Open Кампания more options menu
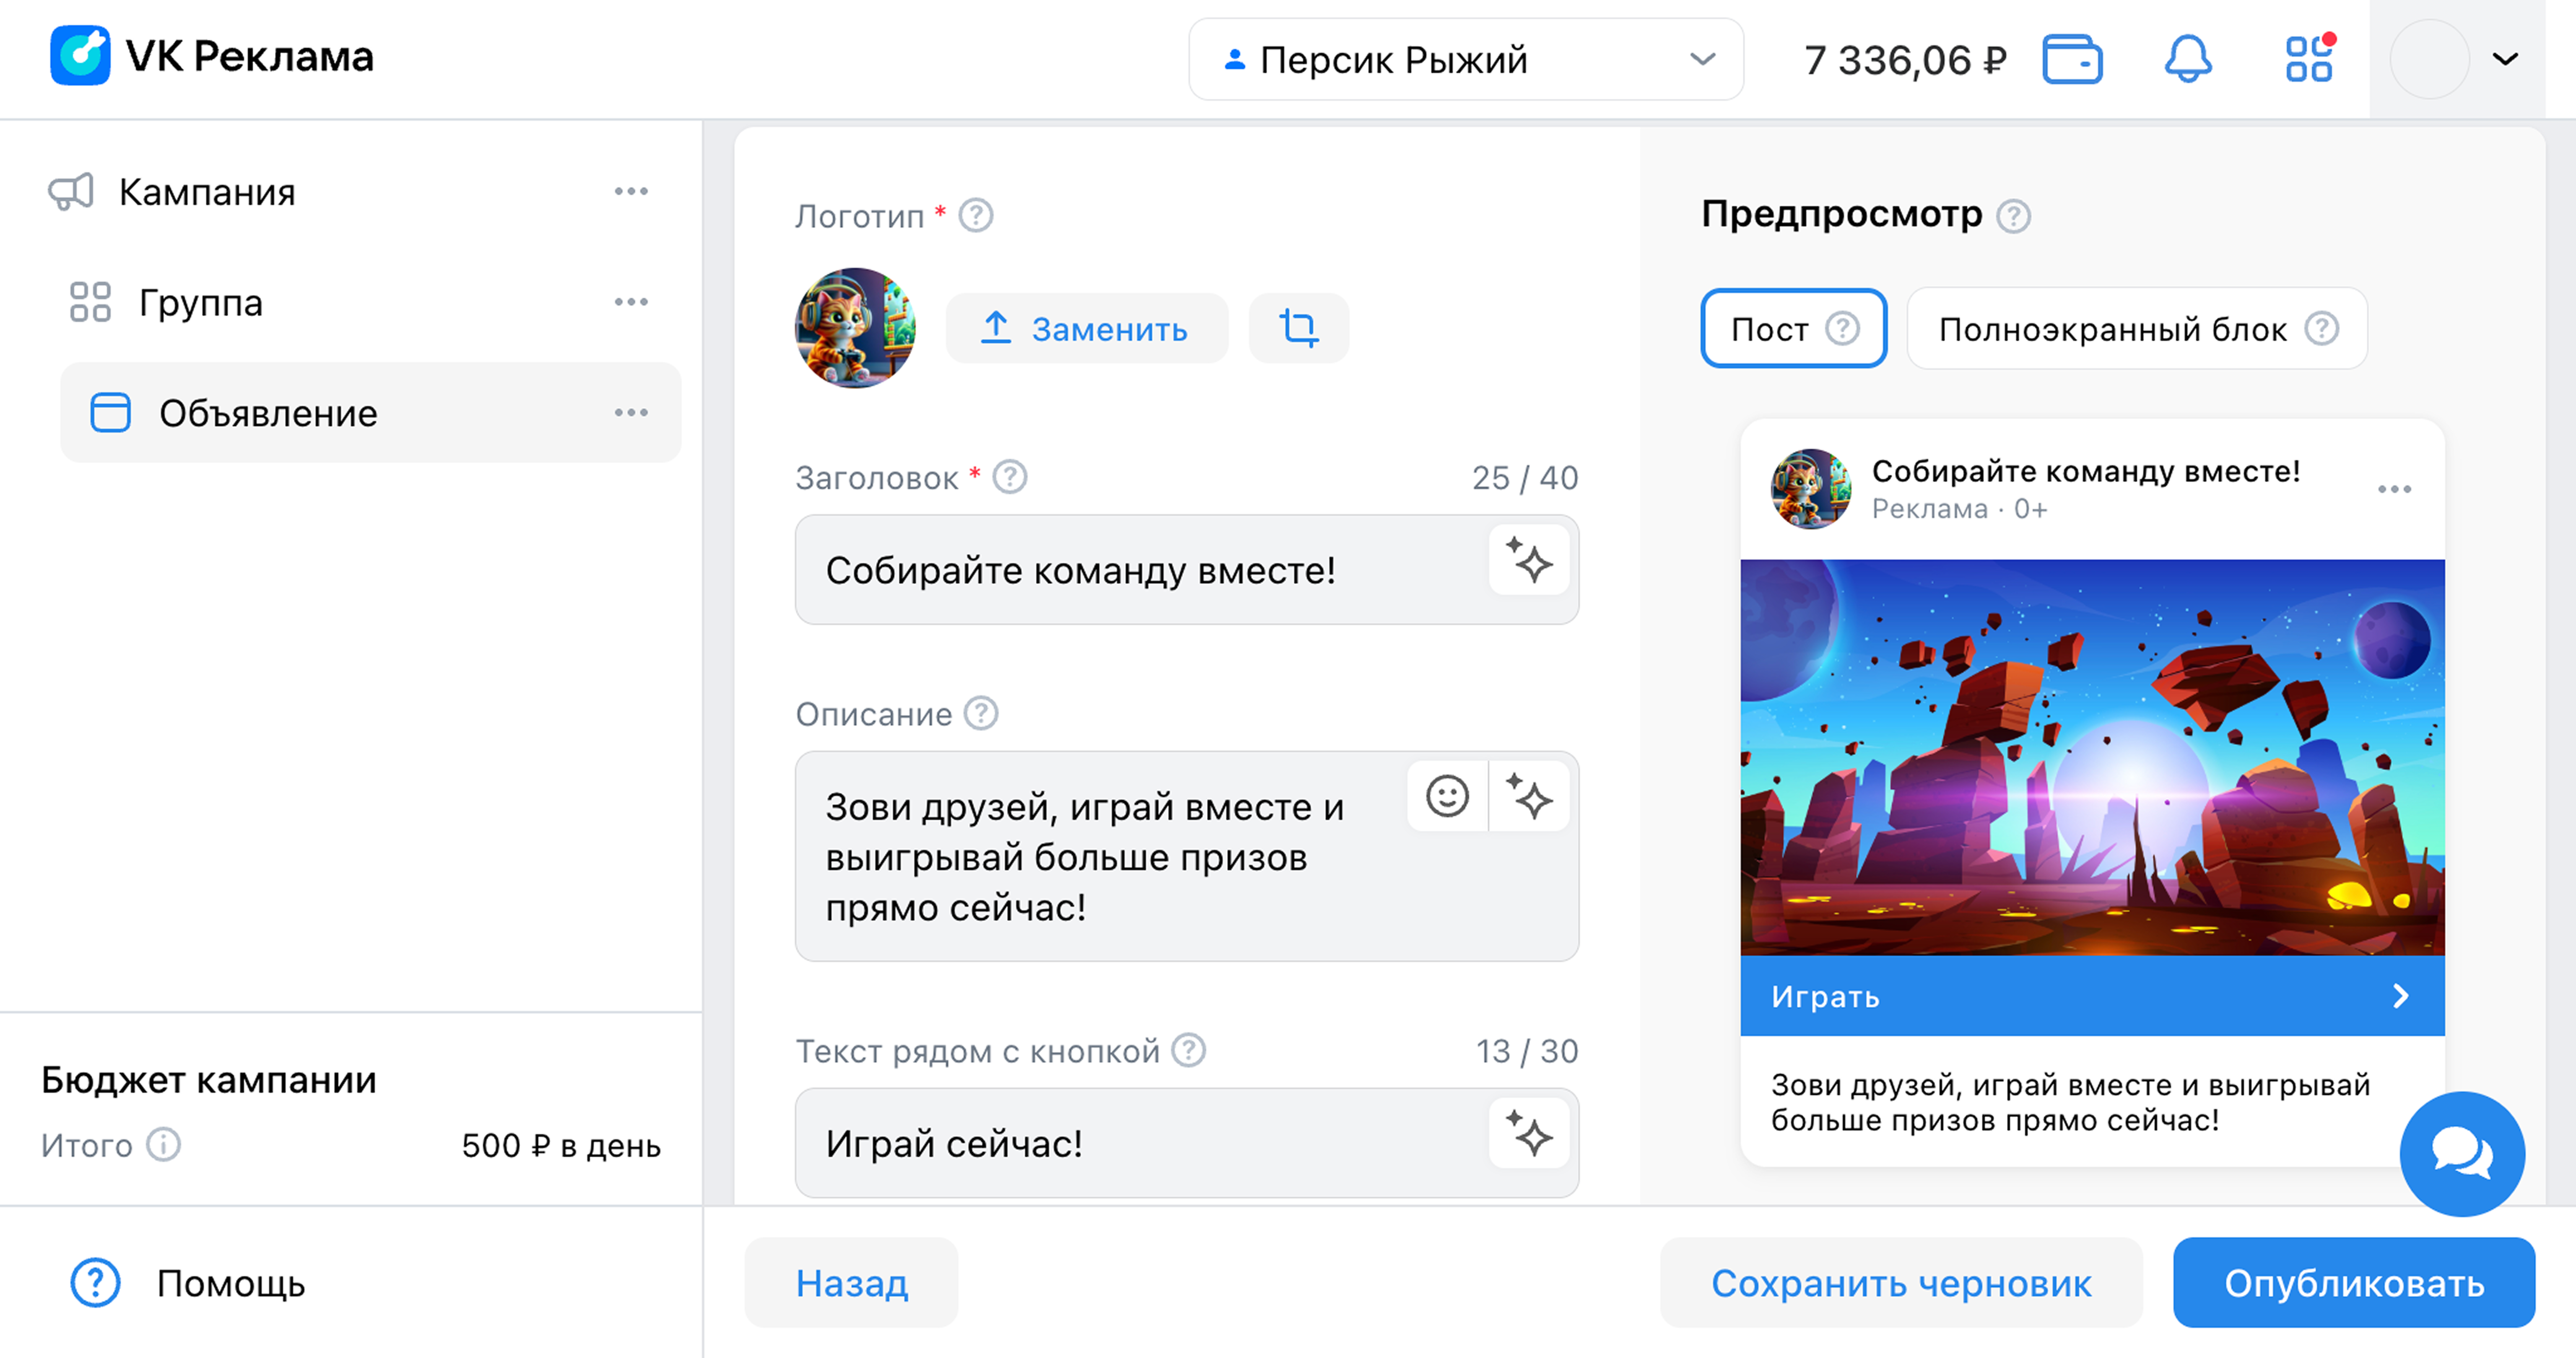 coord(631,191)
